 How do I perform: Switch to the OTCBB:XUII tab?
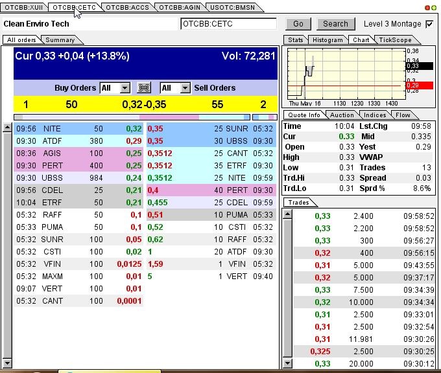point(23,8)
